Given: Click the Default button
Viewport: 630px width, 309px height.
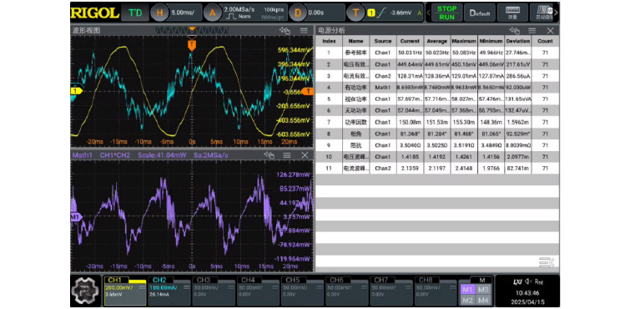Looking at the screenshot, I should click(480, 13).
